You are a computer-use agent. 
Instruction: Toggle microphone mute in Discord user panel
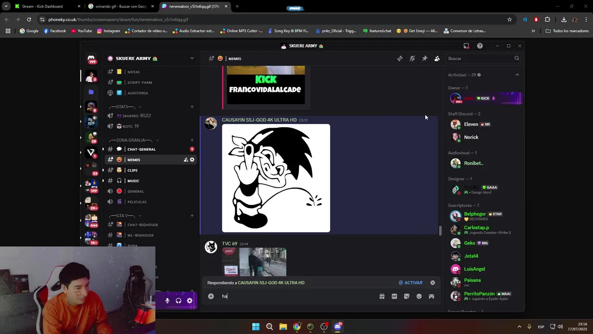click(167, 301)
